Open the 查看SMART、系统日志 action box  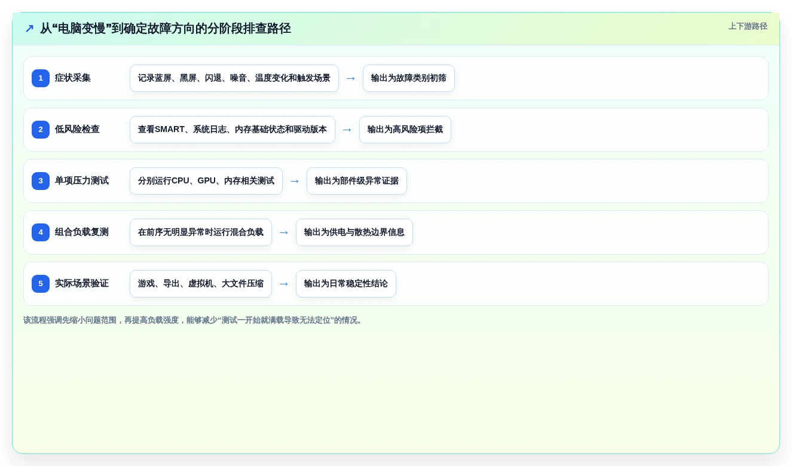tap(233, 130)
